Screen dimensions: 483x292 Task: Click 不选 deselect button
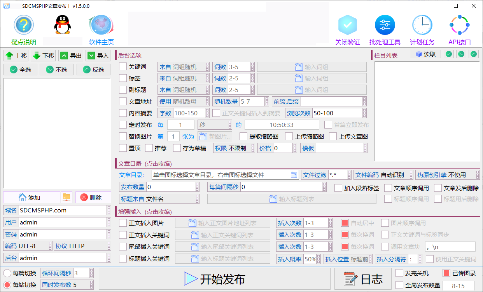(x=57, y=70)
